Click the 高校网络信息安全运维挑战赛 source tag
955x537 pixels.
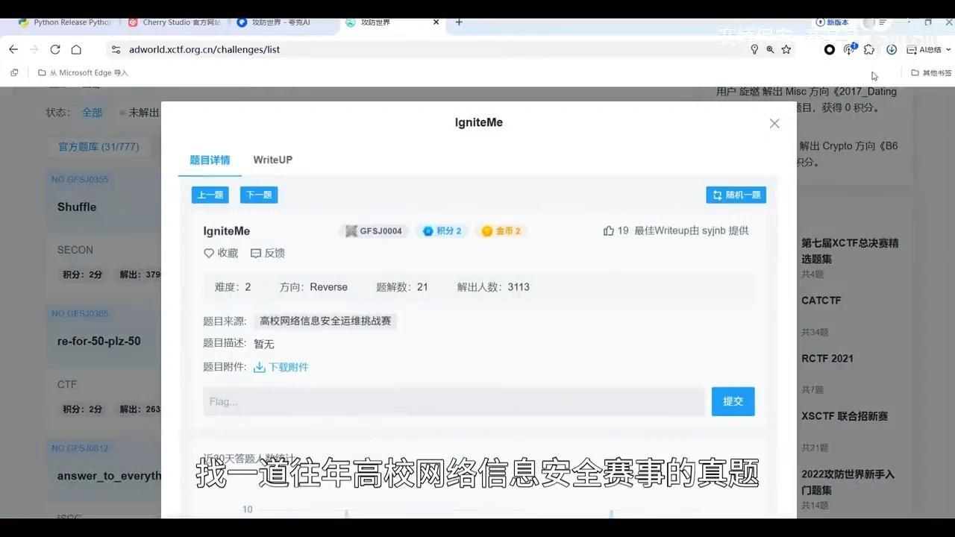325,321
